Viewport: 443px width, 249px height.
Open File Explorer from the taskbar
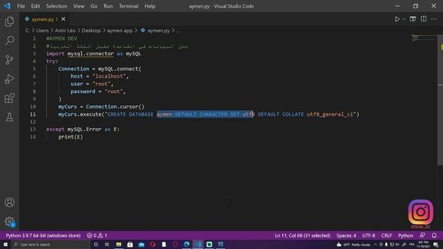[x=118, y=244]
